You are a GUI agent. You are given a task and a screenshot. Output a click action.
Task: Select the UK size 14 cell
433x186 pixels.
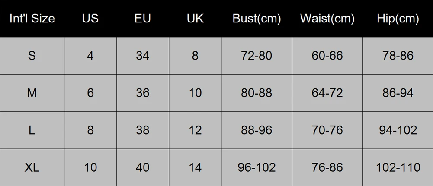pos(195,167)
